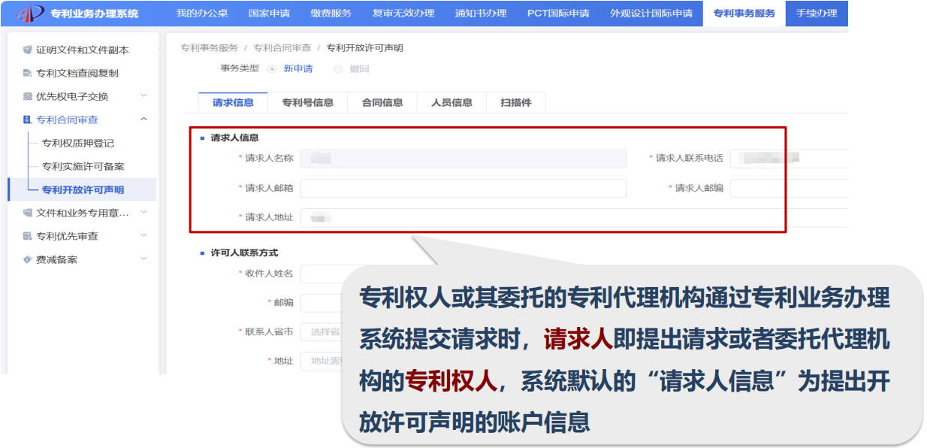Viewport: 927px width, 448px height.
Task: Click the 专利优先审查 sidebar icon
Action: [x=28, y=237]
